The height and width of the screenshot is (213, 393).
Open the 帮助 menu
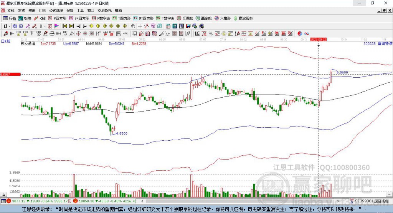(118, 10)
